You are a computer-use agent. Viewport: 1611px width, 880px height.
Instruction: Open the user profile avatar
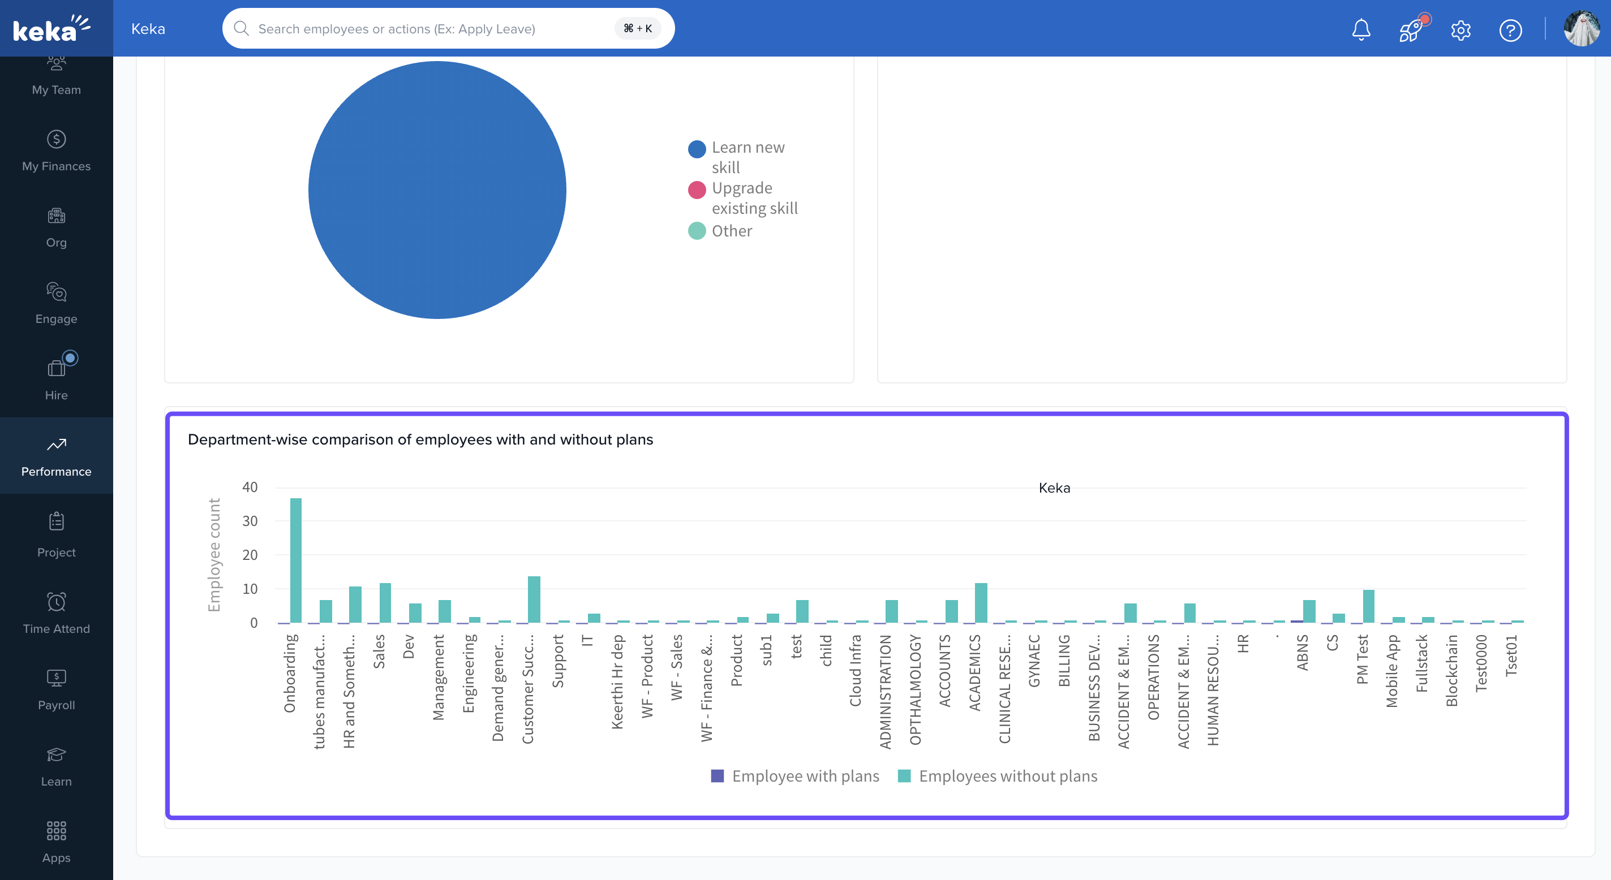click(x=1581, y=28)
